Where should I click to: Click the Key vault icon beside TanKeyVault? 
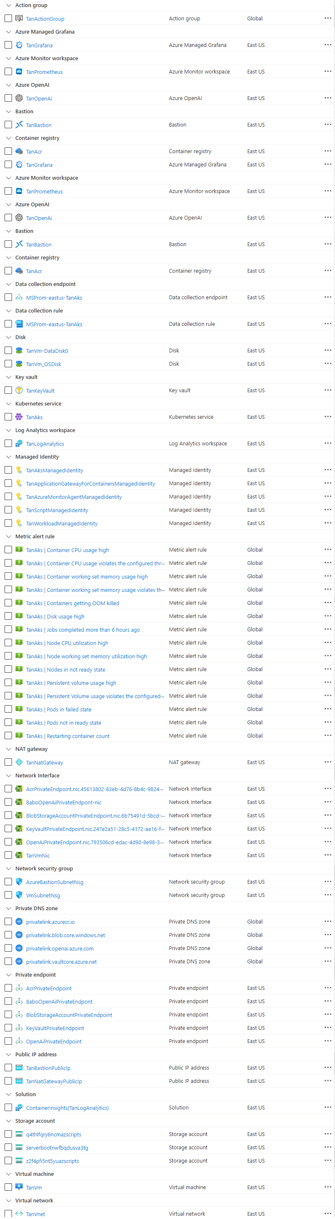19,391
